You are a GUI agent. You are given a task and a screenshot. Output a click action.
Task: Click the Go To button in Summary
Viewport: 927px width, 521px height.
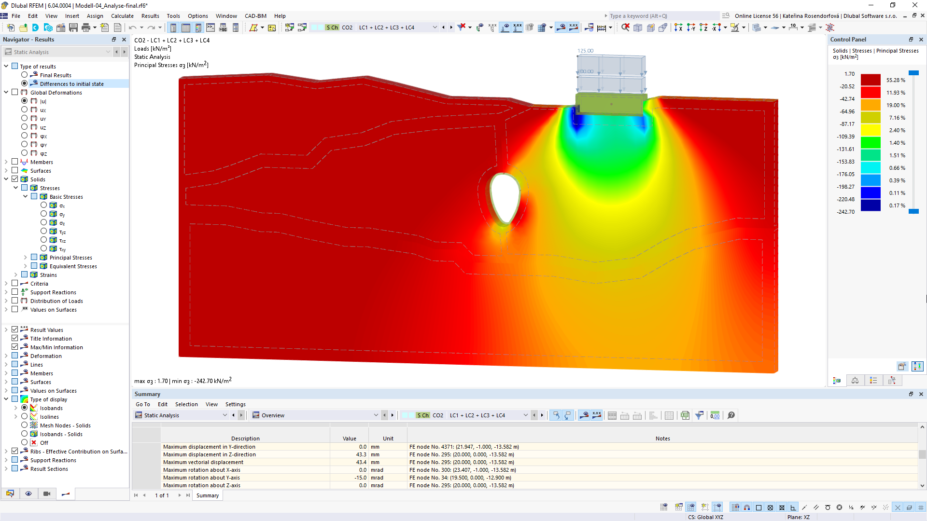click(142, 404)
